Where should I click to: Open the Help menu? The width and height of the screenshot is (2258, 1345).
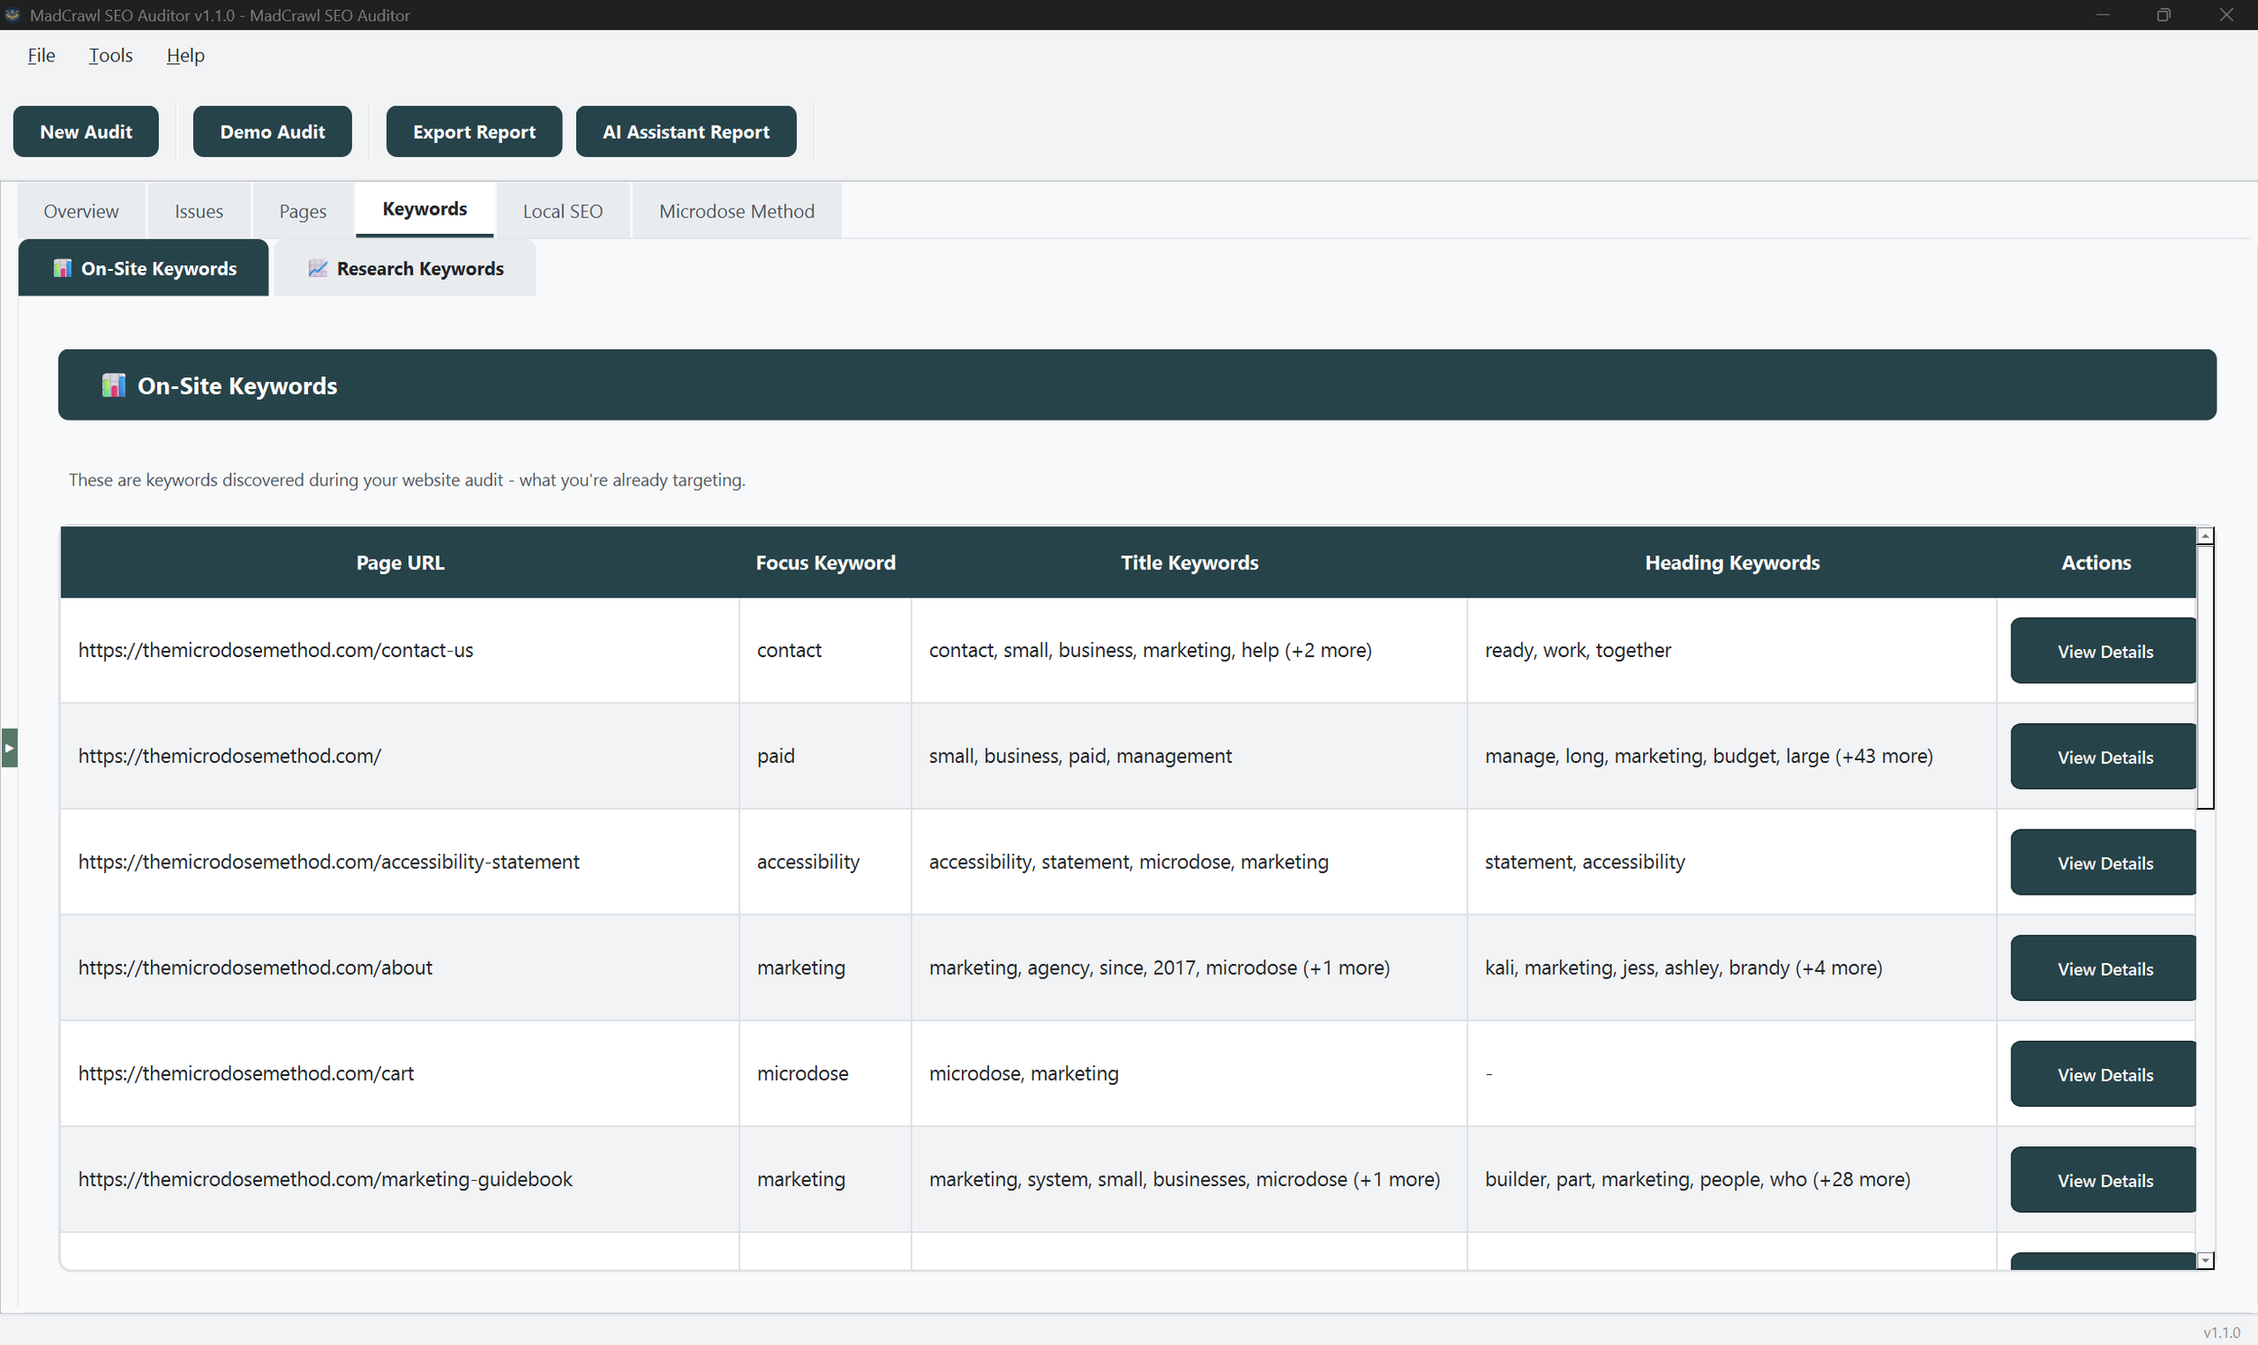[185, 55]
